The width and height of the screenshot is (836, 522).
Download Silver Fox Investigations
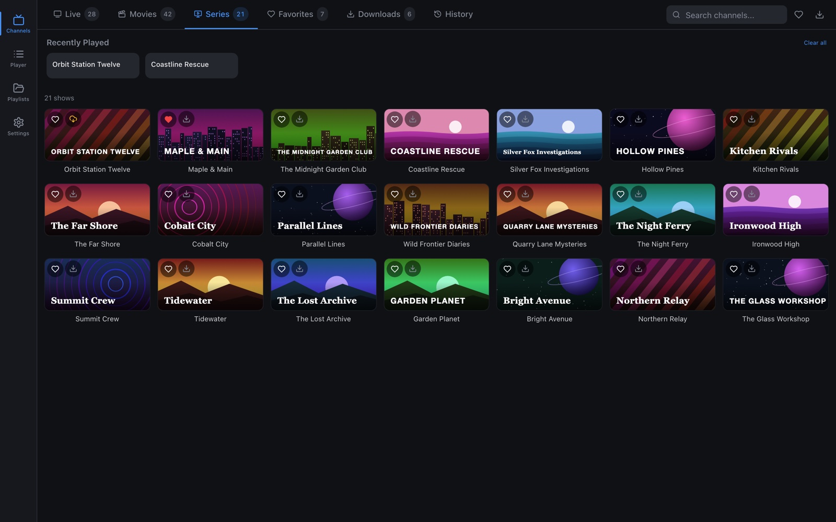pyautogui.click(x=525, y=120)
